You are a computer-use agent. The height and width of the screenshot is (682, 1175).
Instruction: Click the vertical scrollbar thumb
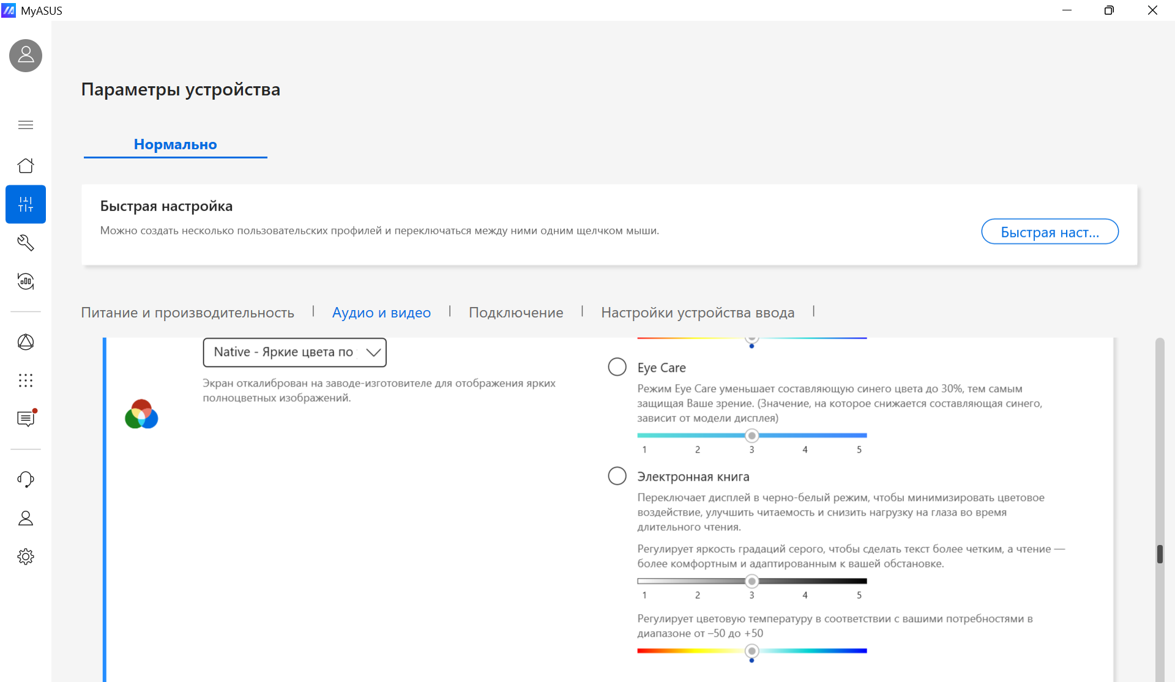pos(1160,554)
